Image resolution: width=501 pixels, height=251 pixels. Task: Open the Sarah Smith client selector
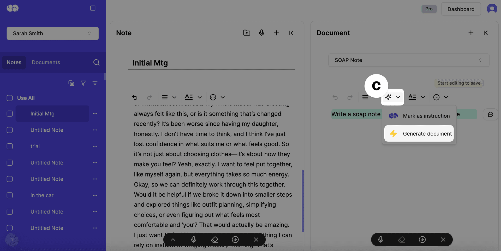[52, 33]
